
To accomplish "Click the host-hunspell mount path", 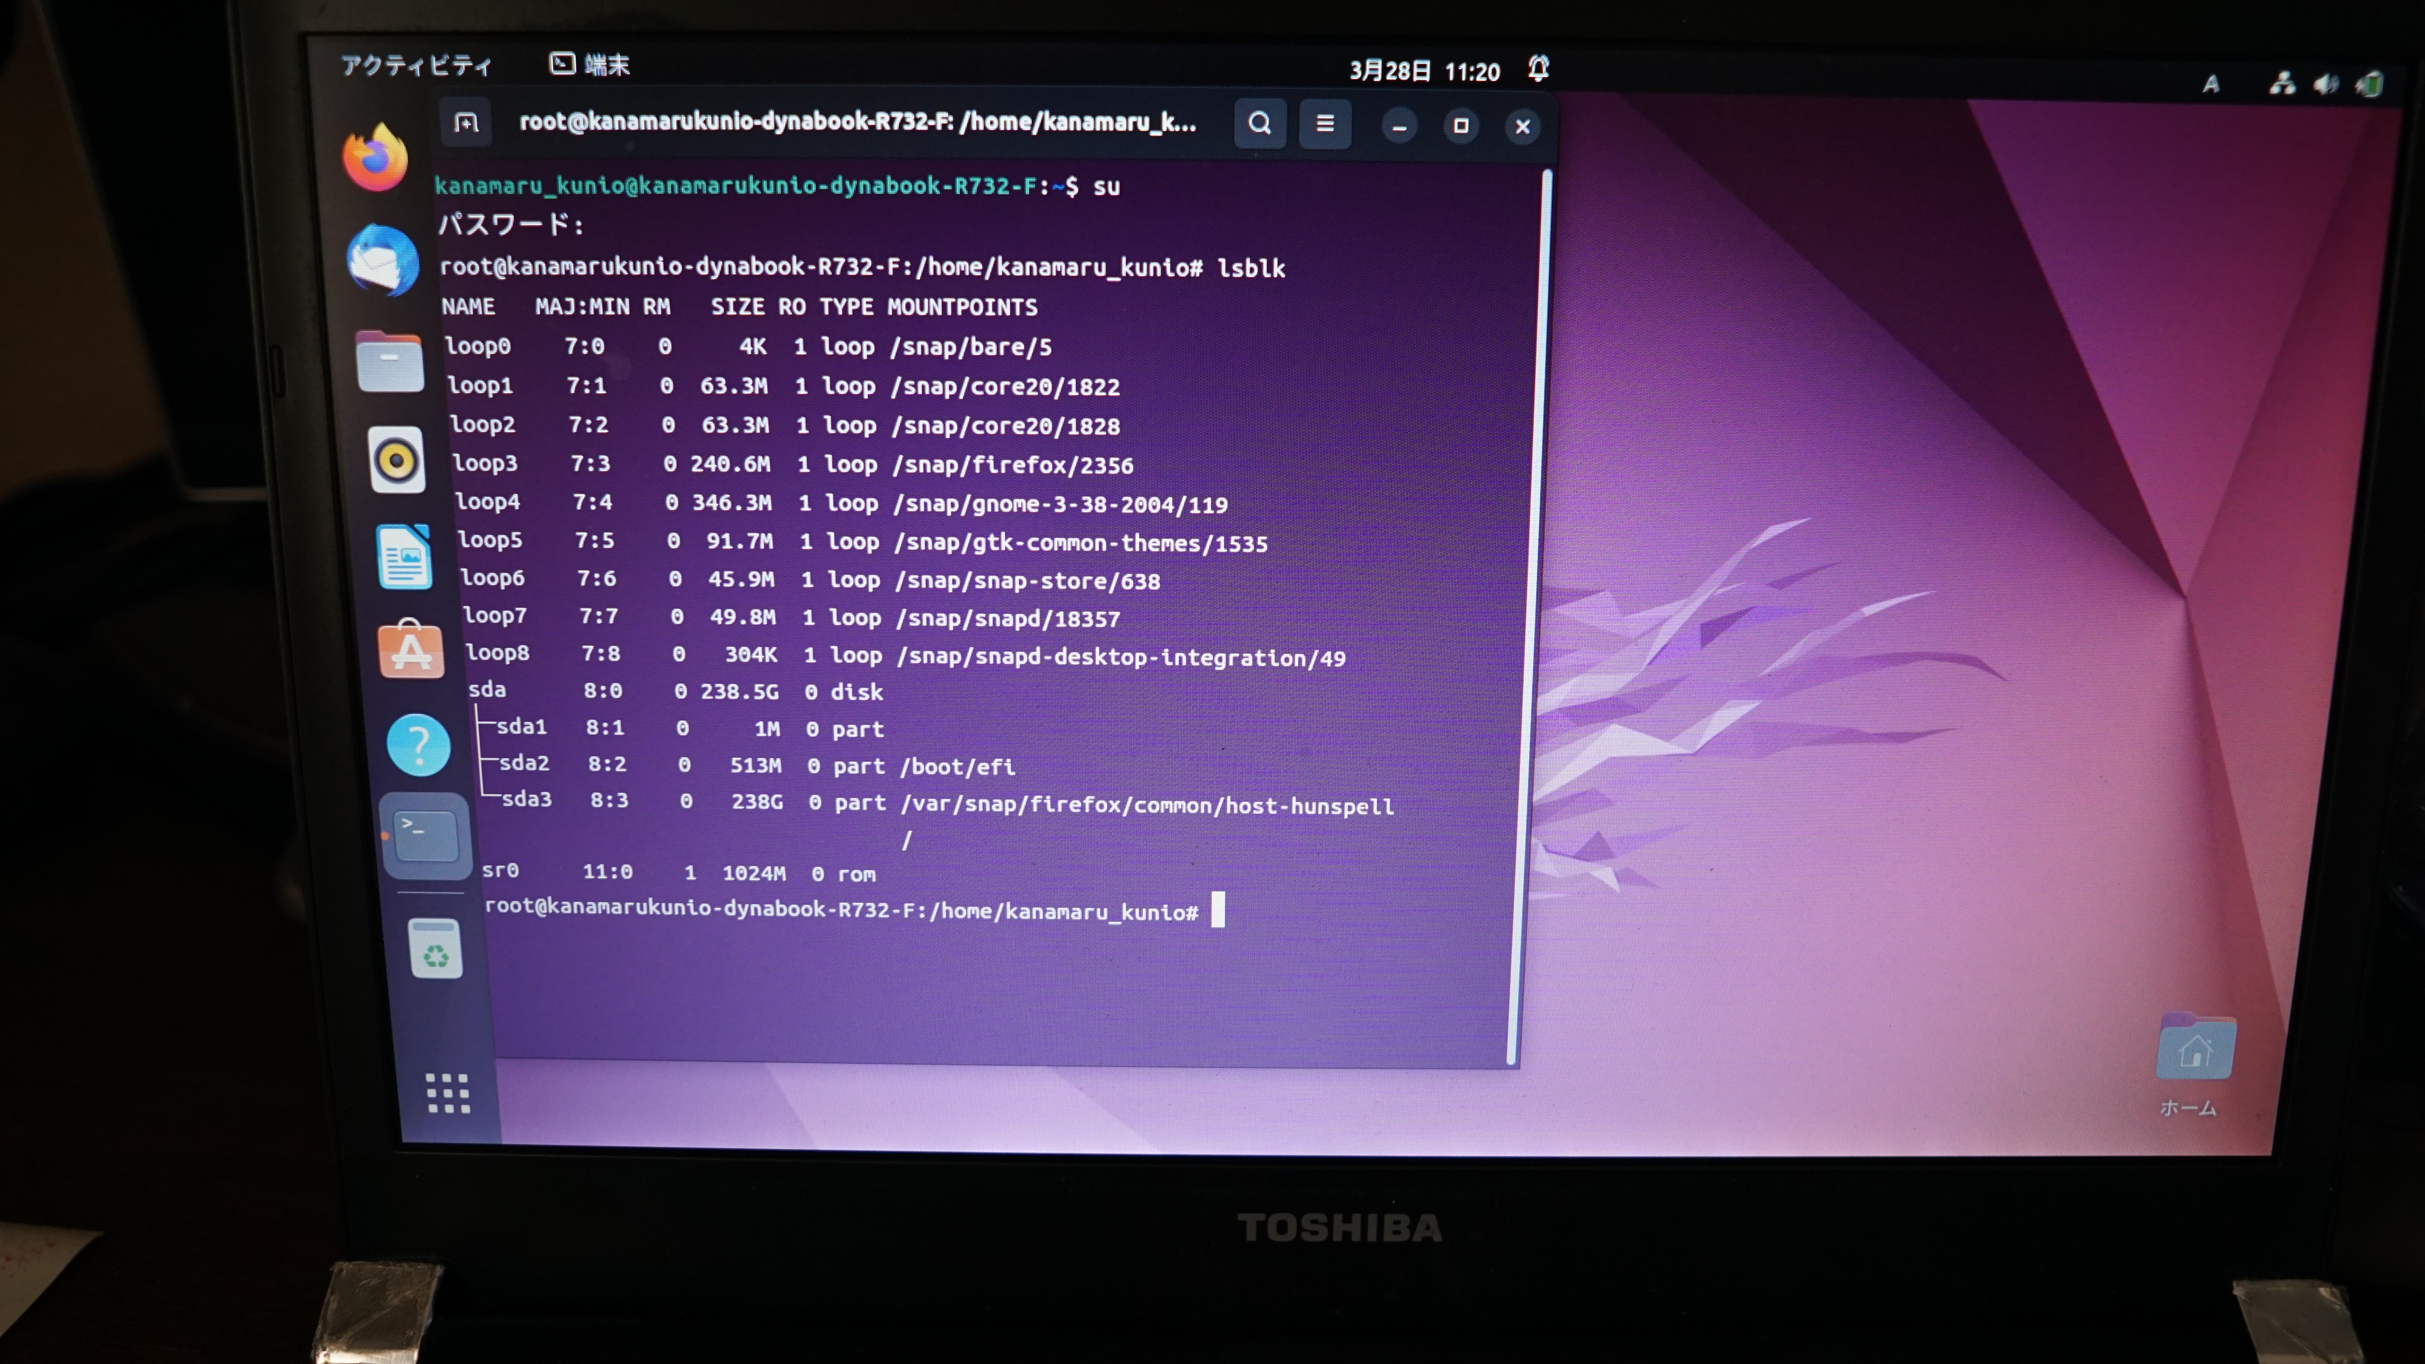I will [x=1147, y=805].
